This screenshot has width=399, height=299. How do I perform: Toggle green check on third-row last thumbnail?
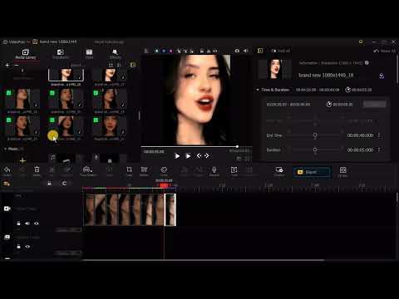[96, 120]
